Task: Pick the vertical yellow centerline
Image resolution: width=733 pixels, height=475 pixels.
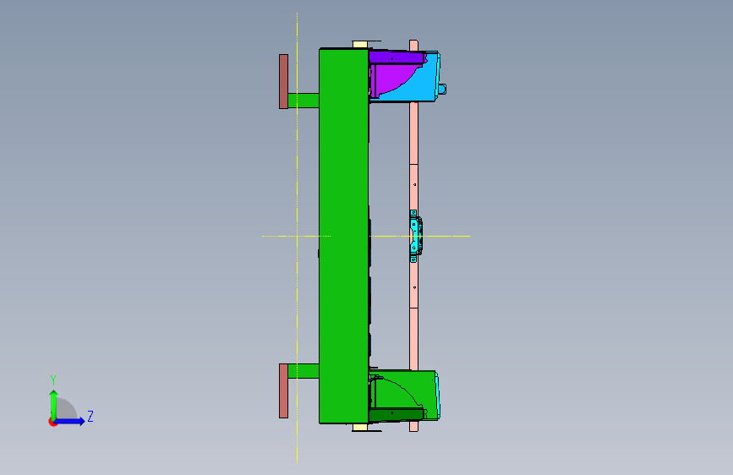Action: (298, 237)
